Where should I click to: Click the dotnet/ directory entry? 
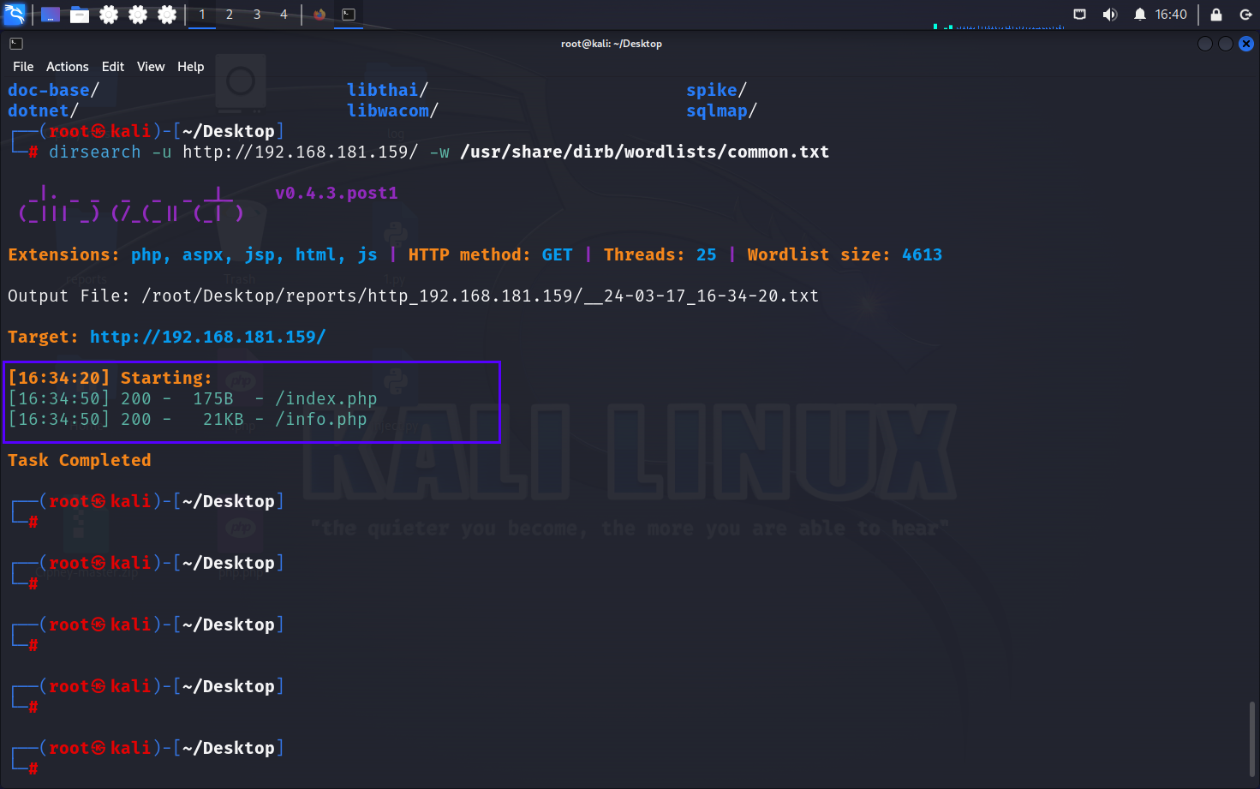pos(44,111)
